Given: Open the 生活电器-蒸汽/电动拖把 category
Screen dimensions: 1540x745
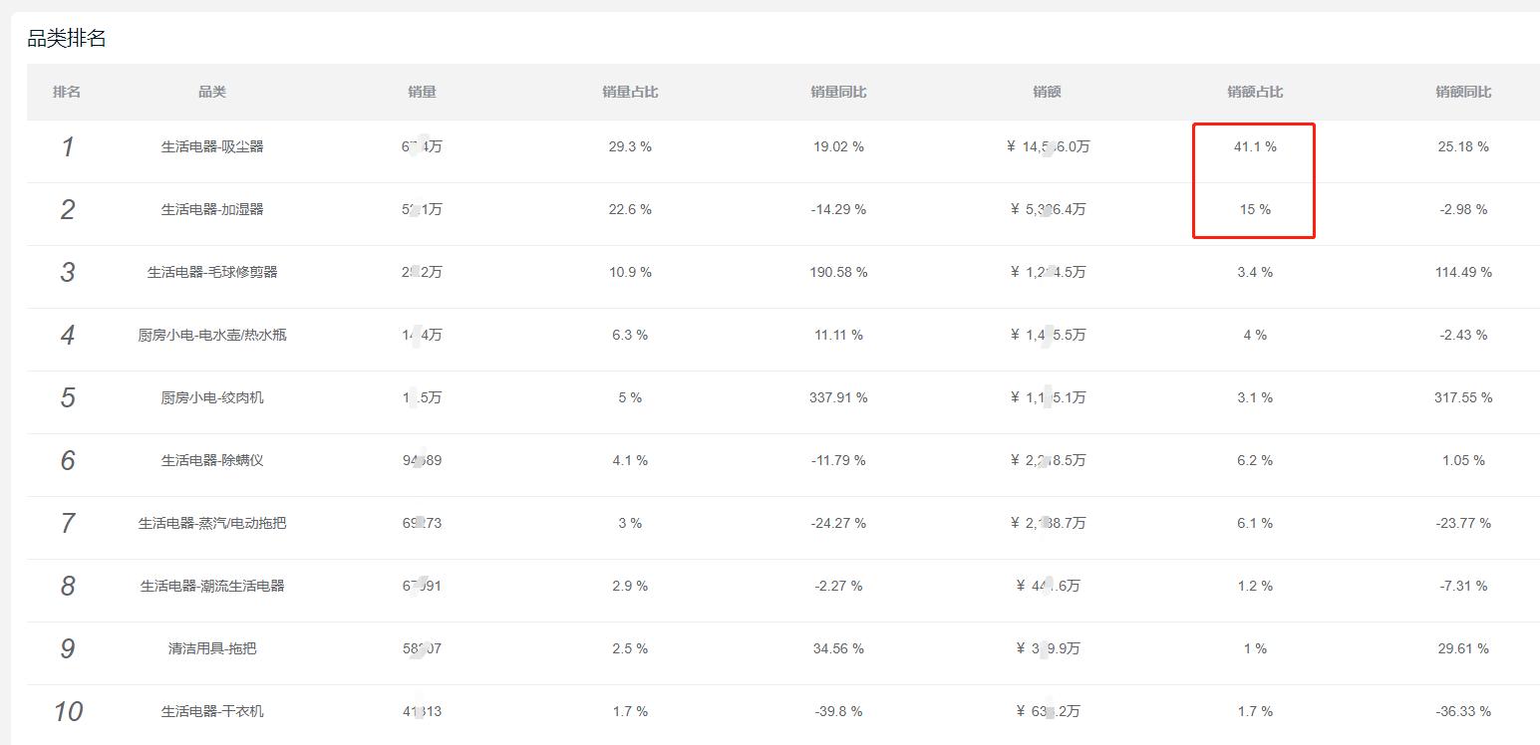Looking at the screenshot, I should tap(212, 523).
